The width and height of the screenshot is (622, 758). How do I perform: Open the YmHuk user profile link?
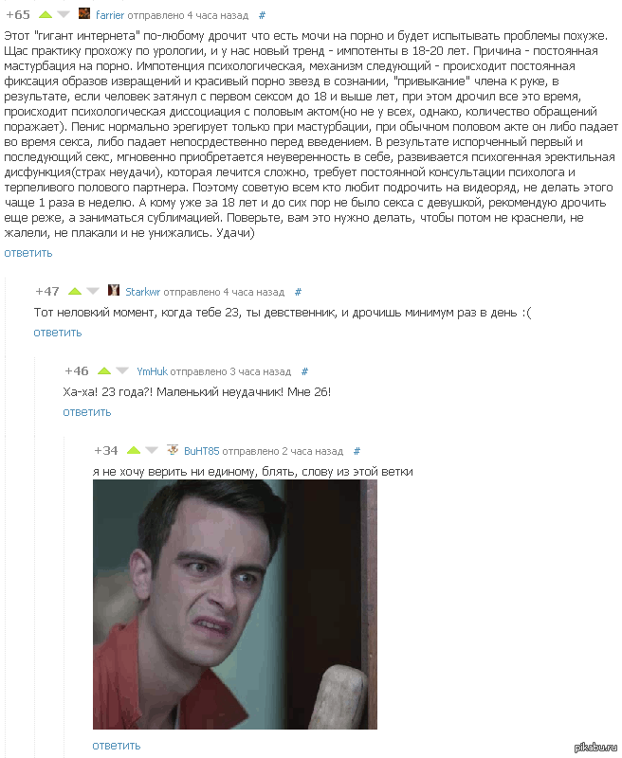[152, 371]
